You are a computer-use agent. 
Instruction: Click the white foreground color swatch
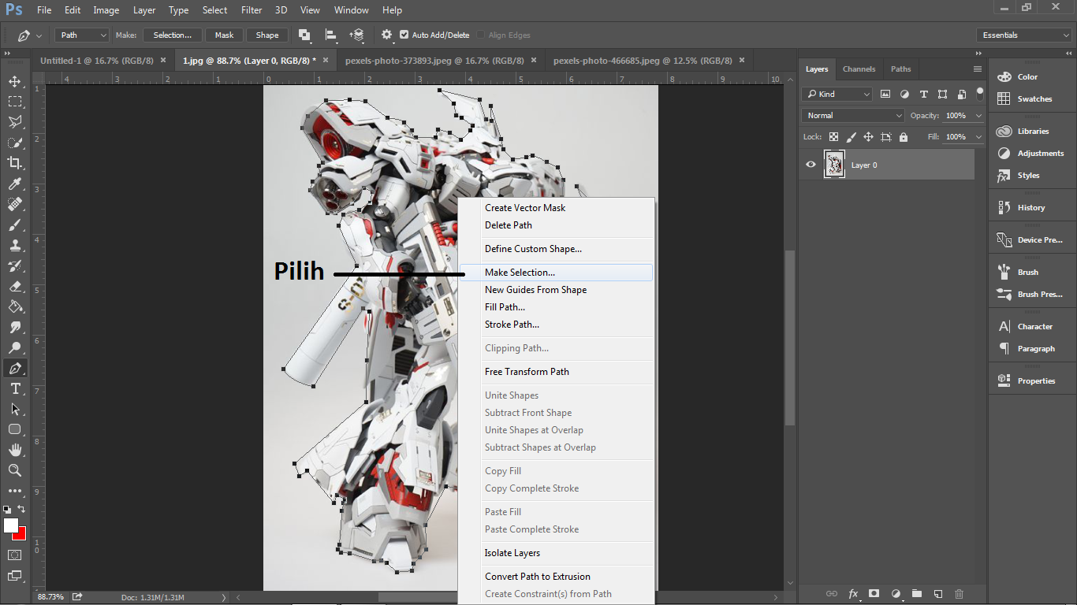pos(9,525)
